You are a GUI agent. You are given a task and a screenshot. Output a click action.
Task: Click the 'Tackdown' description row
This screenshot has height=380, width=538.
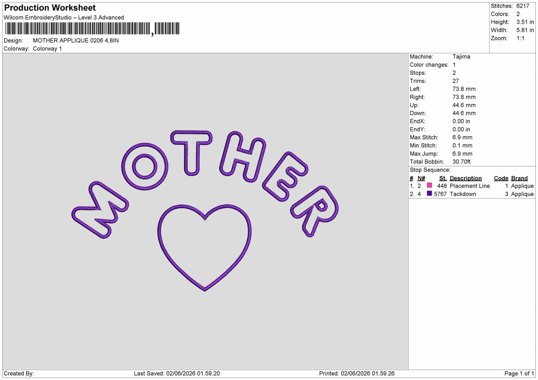click(463, 194)
